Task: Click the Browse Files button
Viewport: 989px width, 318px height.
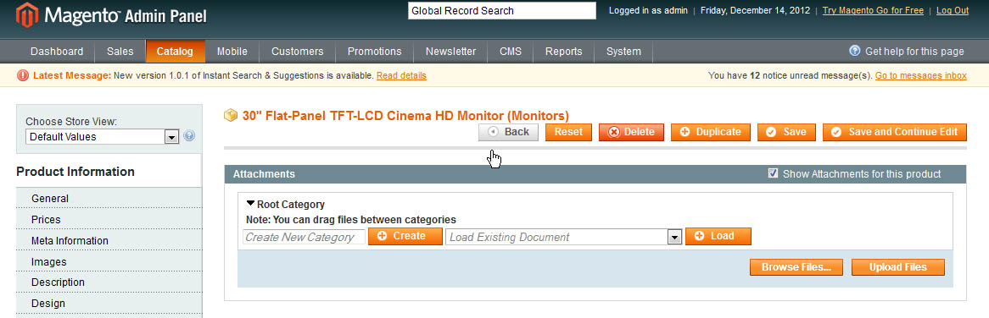Action: (x=796, y=267)
